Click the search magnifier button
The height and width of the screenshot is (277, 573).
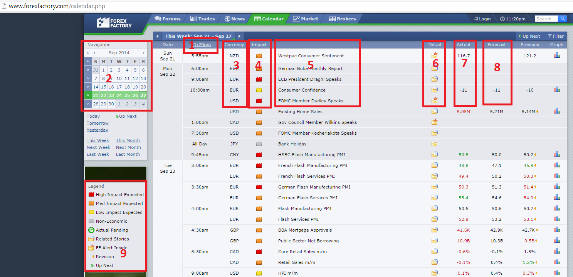pyautogui.click(x=563, y=18)
